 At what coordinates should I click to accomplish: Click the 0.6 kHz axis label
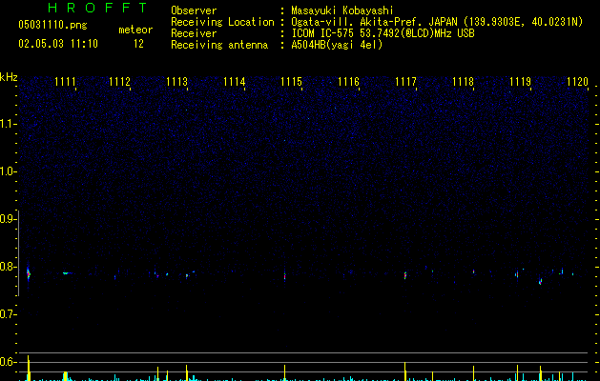pyautogui.click(x=7, y=362)
